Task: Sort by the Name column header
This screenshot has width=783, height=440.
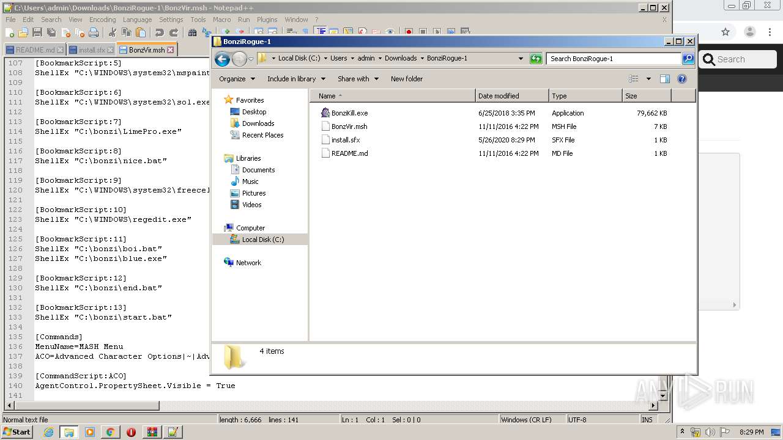Action: coord(393,96)
